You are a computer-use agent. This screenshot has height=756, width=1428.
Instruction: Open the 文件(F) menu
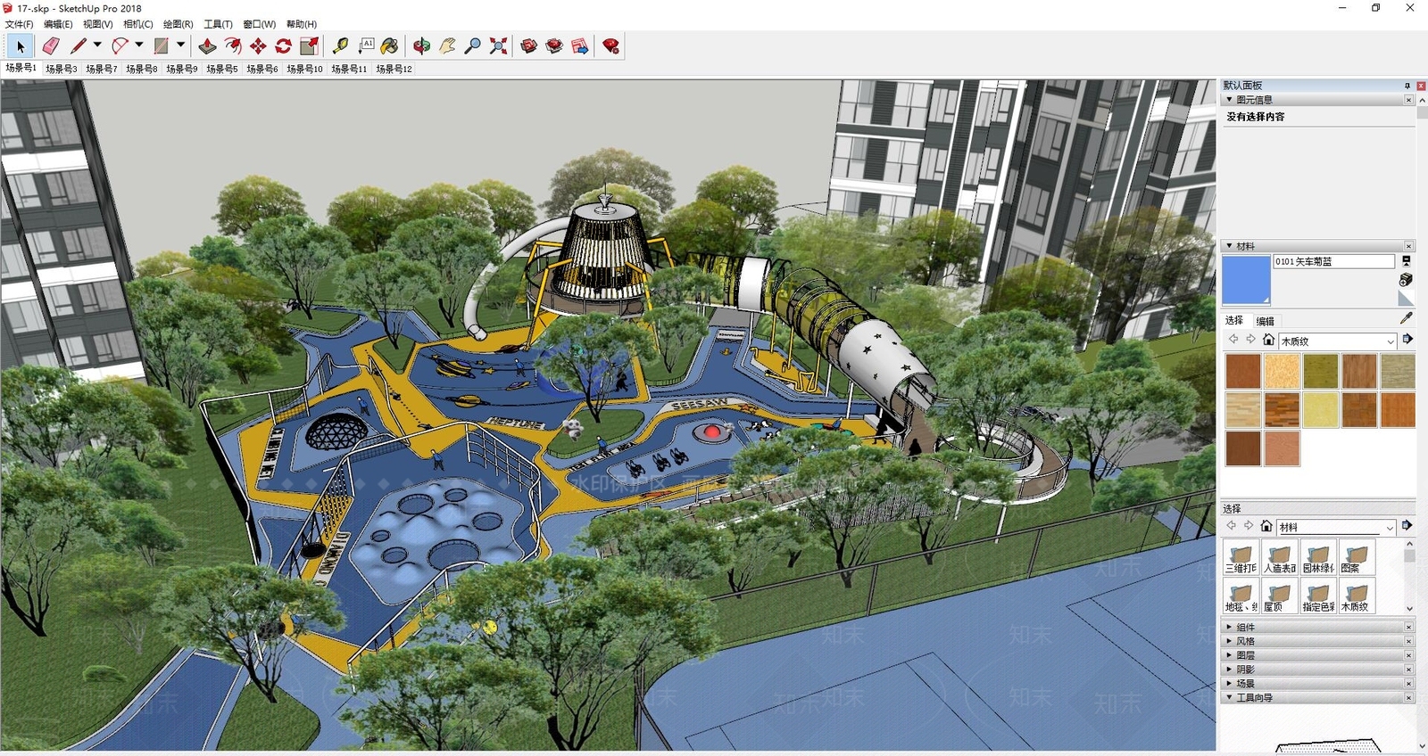(20, 24)
